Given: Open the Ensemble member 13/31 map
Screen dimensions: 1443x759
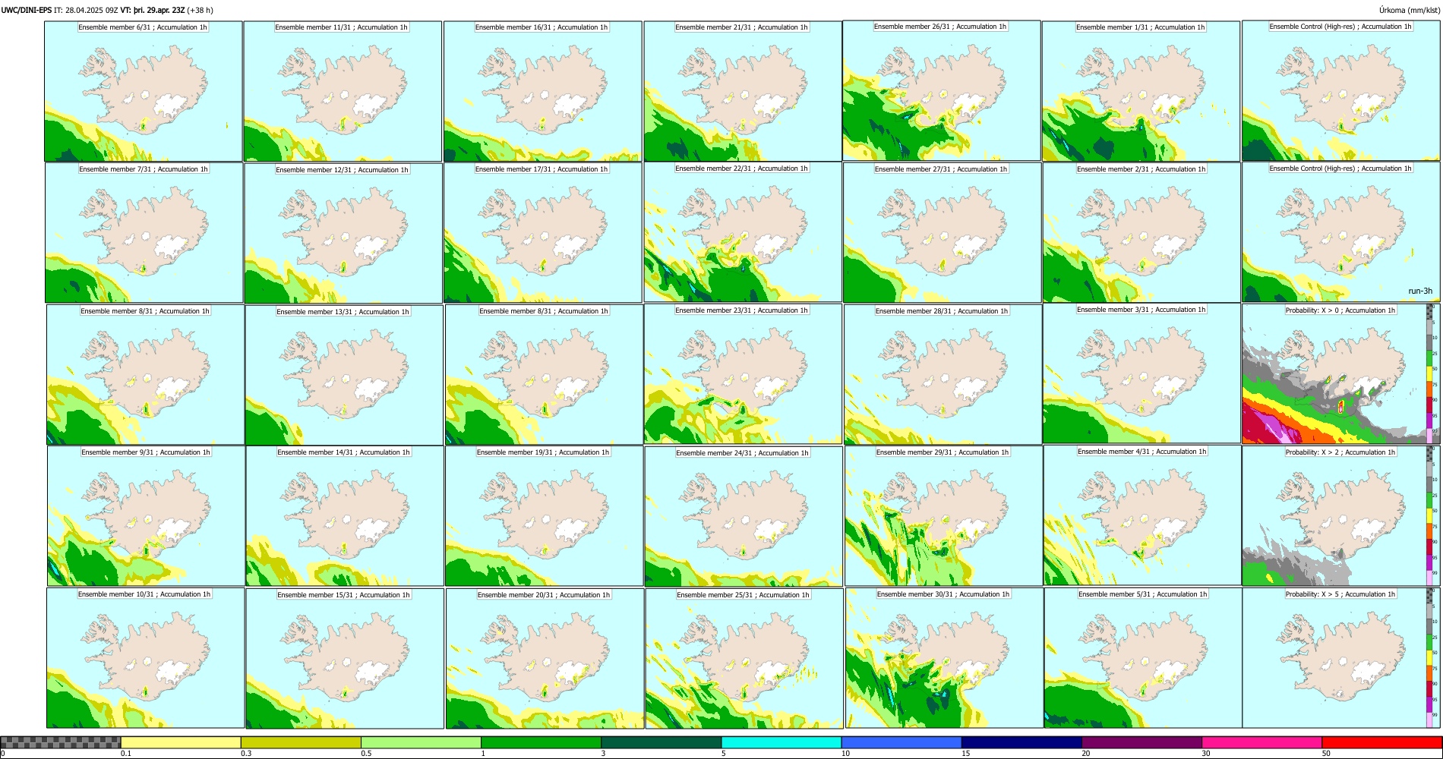Looking at the screenshot, I should [344, 375].
